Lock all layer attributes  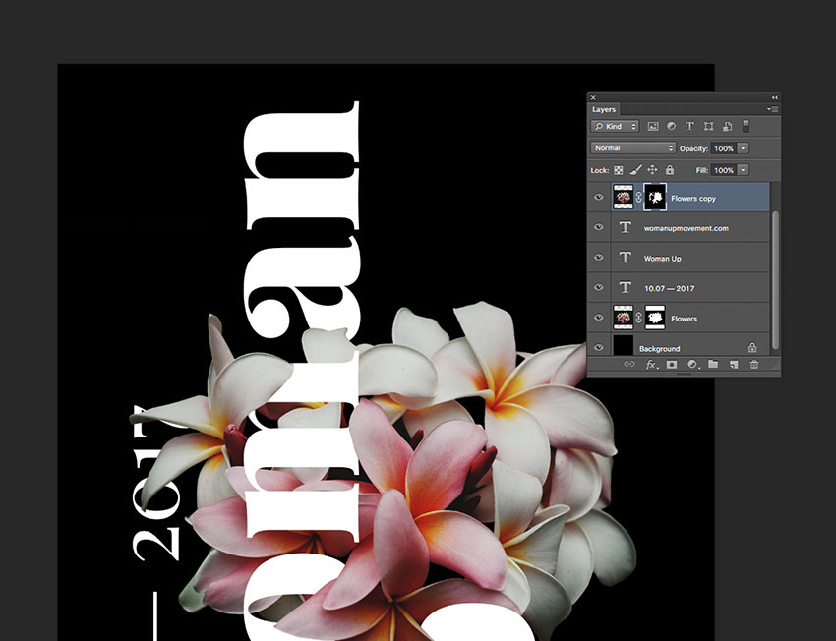[670, 170]
